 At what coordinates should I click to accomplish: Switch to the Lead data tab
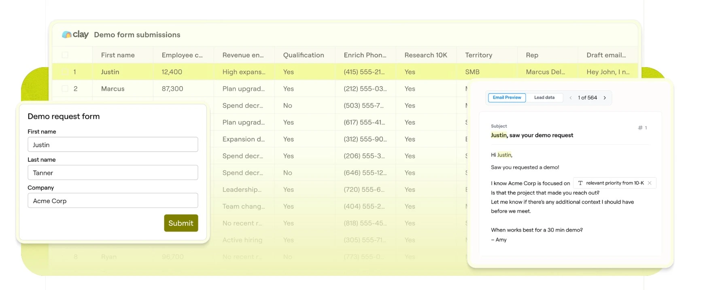pyautogui.click(x=544, y=97)
